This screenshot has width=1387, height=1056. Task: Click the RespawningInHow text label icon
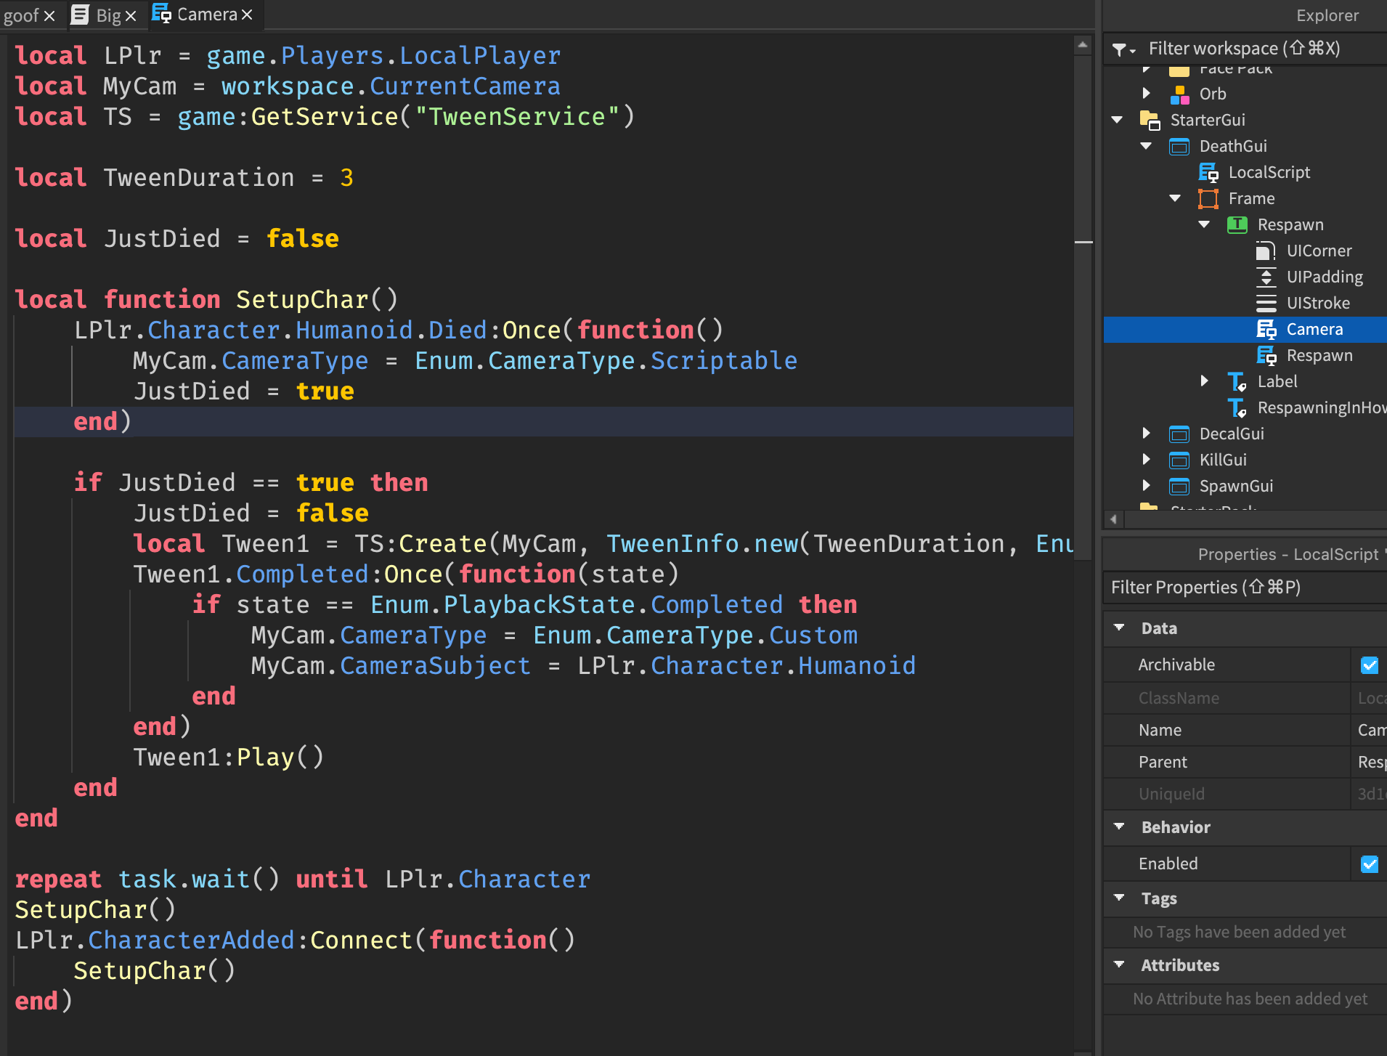pyautogui.click(x=1237, y=408)
